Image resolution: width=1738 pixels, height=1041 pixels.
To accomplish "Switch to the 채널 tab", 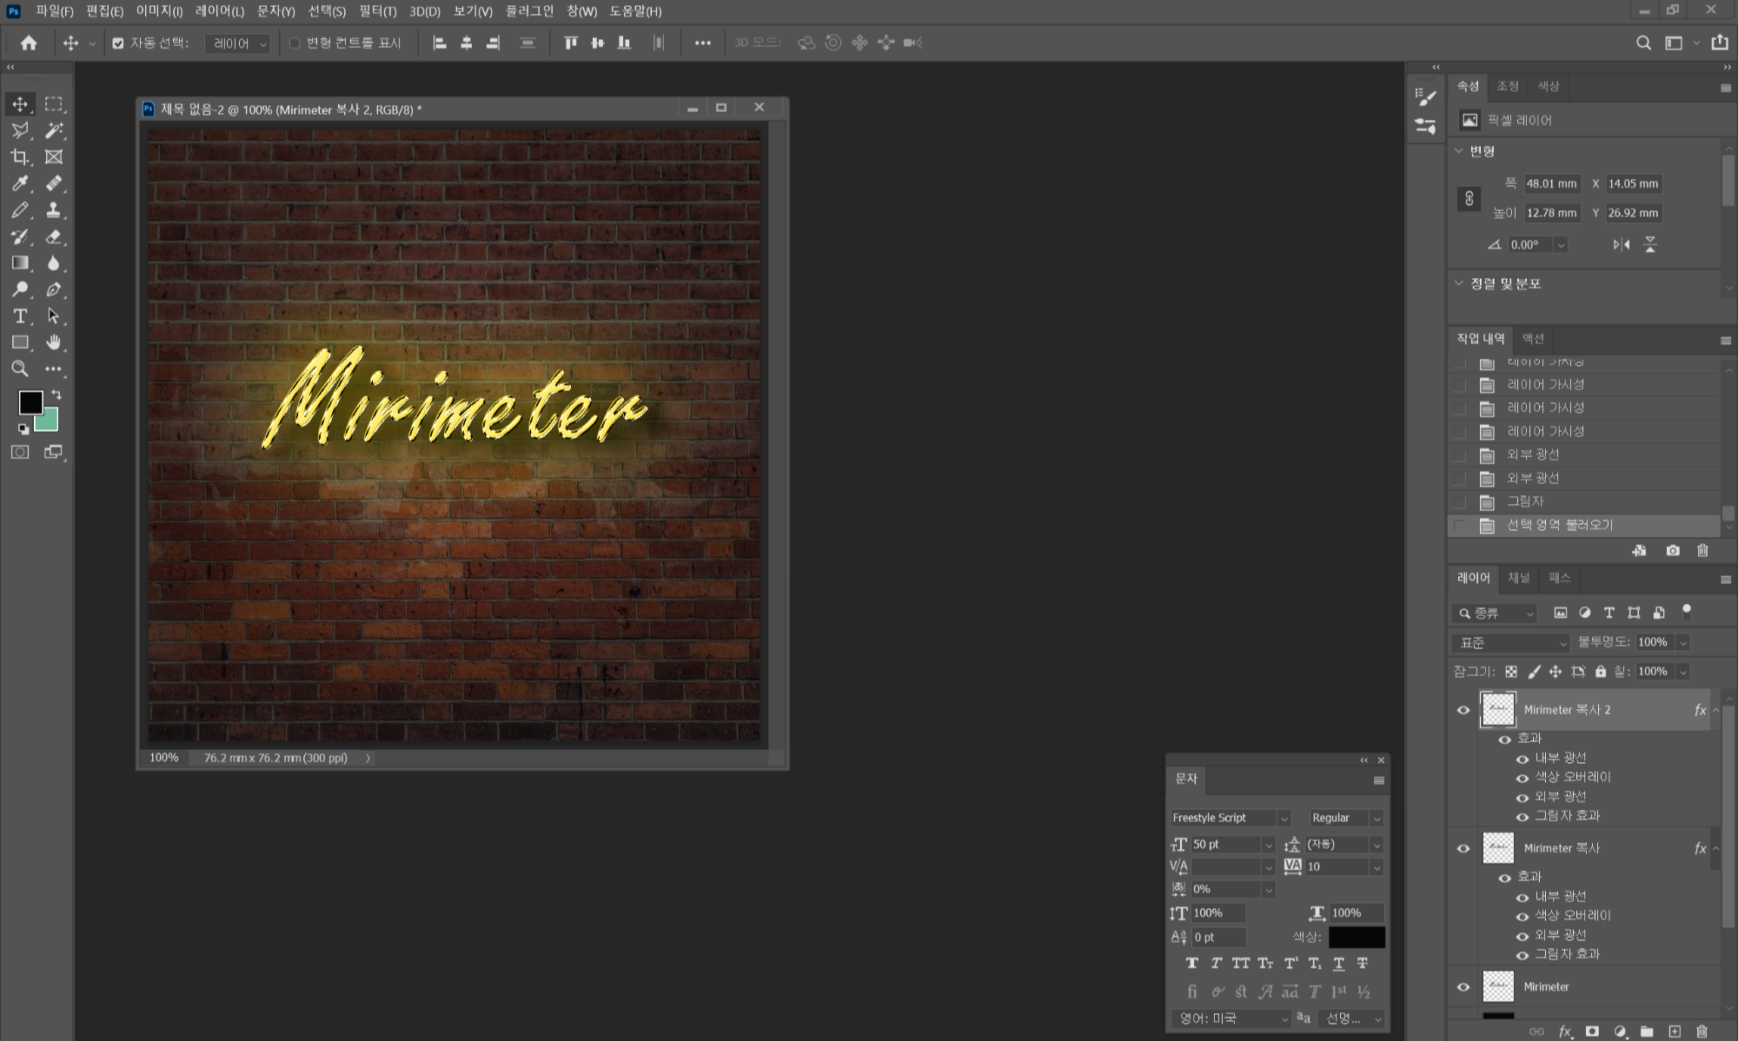I will click(x=1518, y=578).
